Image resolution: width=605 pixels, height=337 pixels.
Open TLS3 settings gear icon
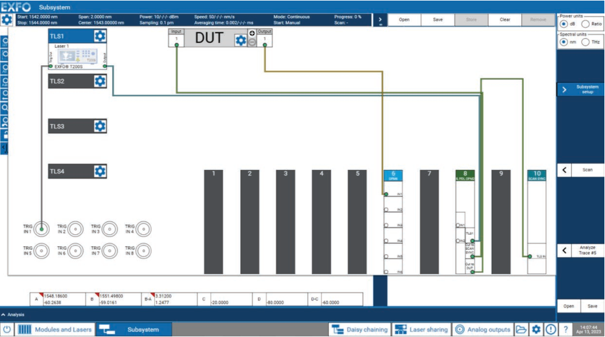click(x=100, y=126)
